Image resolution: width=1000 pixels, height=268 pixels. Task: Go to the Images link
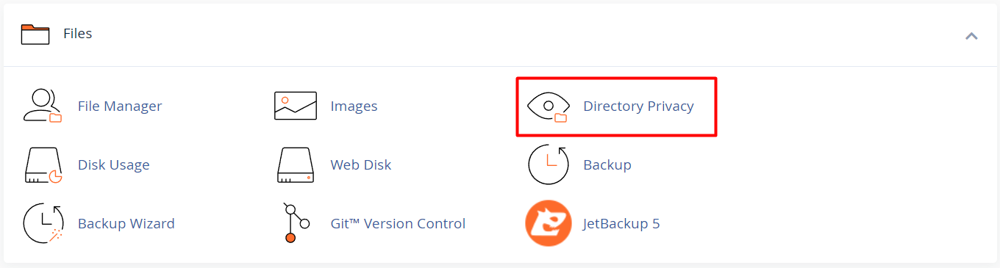click(x=354, y=106)
